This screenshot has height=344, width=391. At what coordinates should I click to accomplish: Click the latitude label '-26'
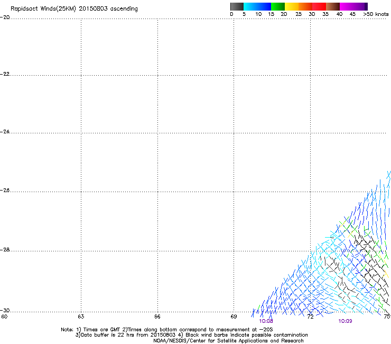pyautogui.click(x=5, y=191)
